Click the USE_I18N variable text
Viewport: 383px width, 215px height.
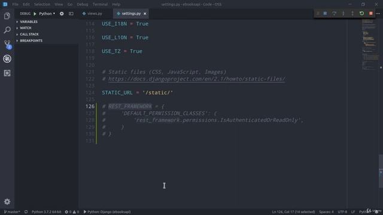click(114, 24)
